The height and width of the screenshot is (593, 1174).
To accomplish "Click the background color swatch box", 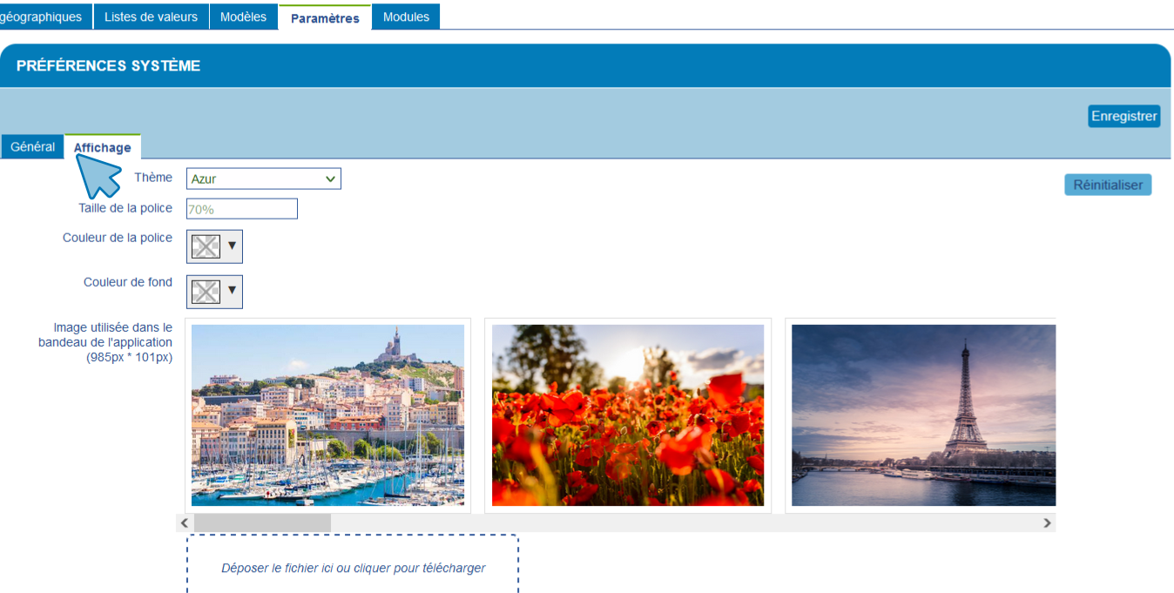I will coord(206,292).
